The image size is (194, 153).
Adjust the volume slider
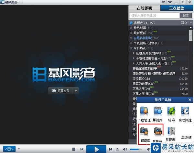135,149
